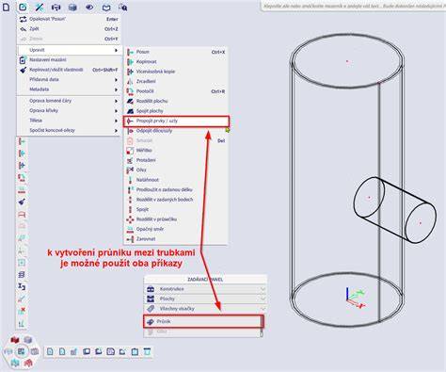
Task: Click the Opačný směr reverse direction icon
Action: click(x=130, y=229)
